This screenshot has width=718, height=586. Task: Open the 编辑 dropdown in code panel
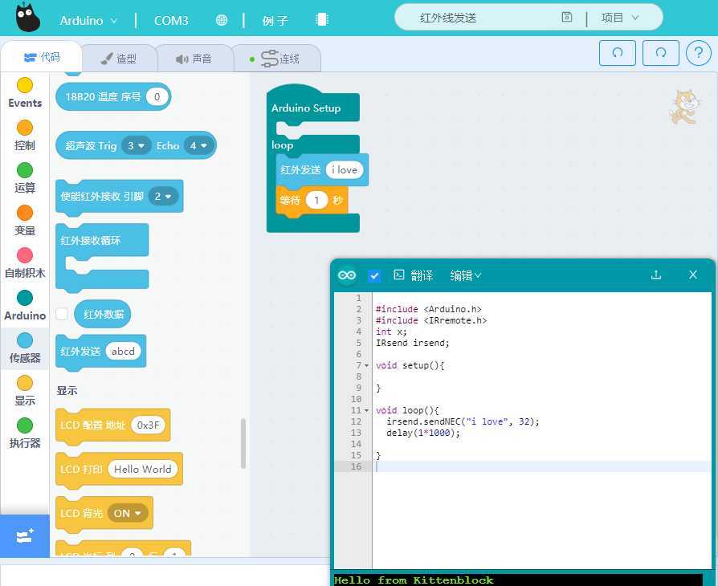[x=466, y=275]
